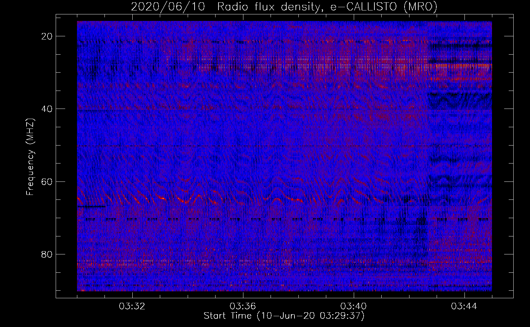Click the plot title '2020/06/10 Radio flux density, e-CALLISTO (MRO)'
The image size is (530, 327).
point(284,7)
